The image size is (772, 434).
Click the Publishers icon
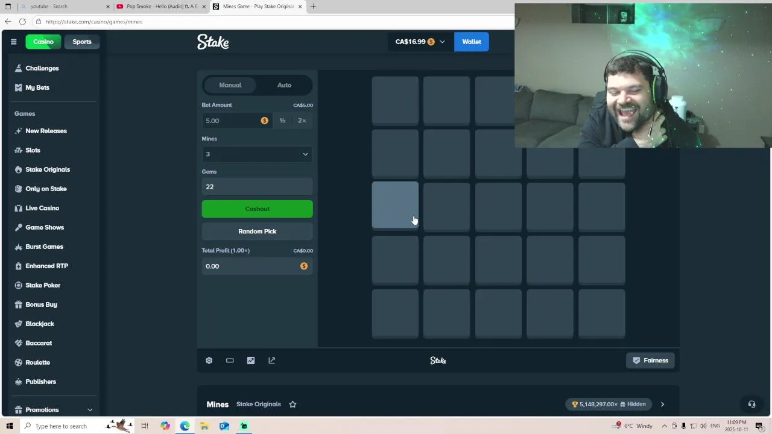pos(18,382)
